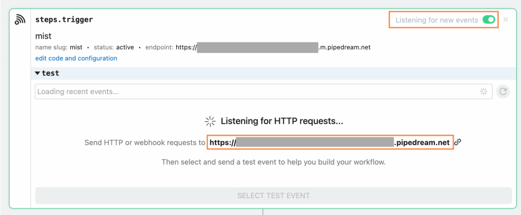Click the spinner inside the events dropdown
This screenshot has width=521, height=215.
[483, 91]
